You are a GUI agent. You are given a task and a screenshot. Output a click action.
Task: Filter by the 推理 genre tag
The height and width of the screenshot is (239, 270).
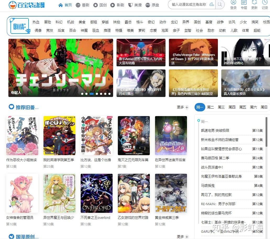107,30
